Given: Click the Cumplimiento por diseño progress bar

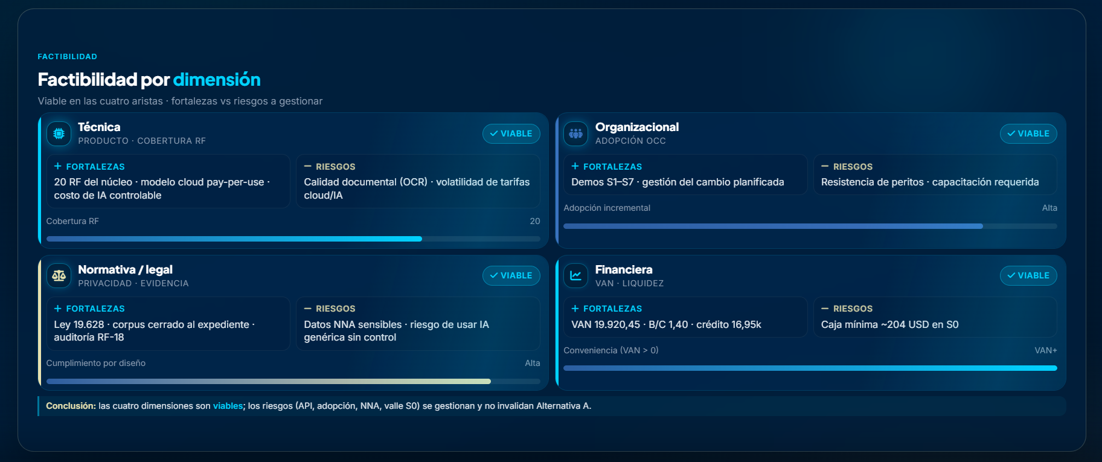Looking at the screenshot, I should pos(293,382).
